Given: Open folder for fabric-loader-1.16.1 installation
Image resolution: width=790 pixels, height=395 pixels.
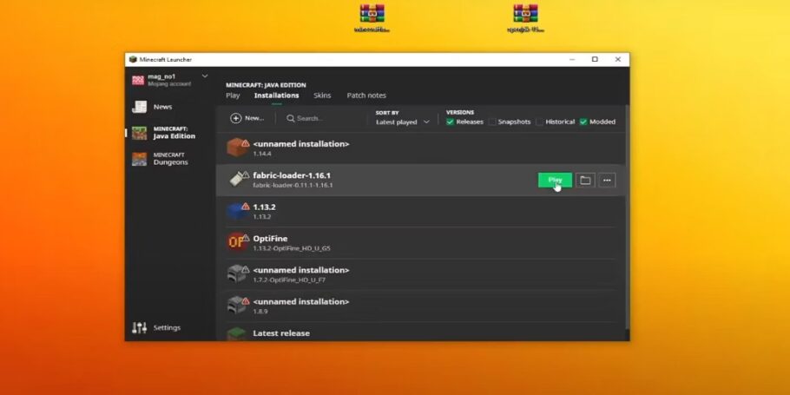Looking at the screenshot, I should (585, 180).
